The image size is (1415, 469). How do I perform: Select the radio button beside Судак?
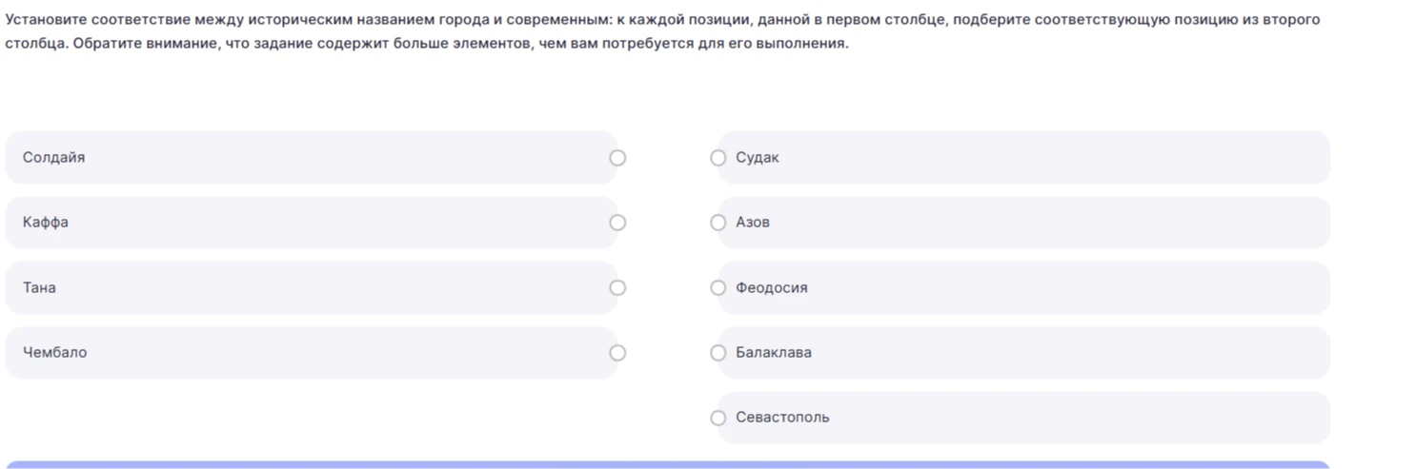718,158
